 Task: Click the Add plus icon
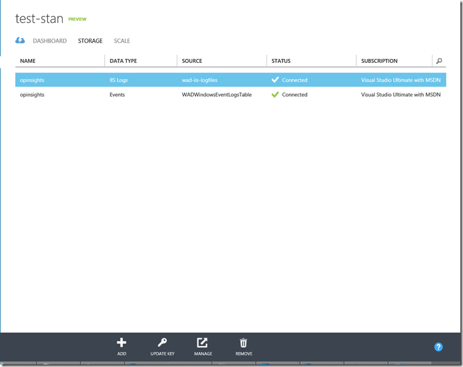pos(122,343)
